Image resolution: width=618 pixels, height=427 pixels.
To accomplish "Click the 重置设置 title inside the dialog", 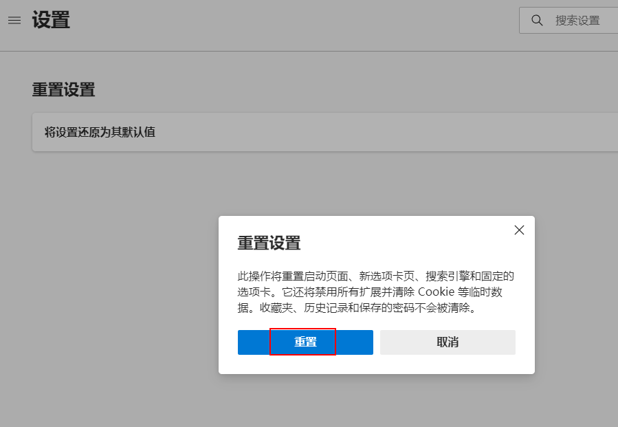I will point(269,243).
